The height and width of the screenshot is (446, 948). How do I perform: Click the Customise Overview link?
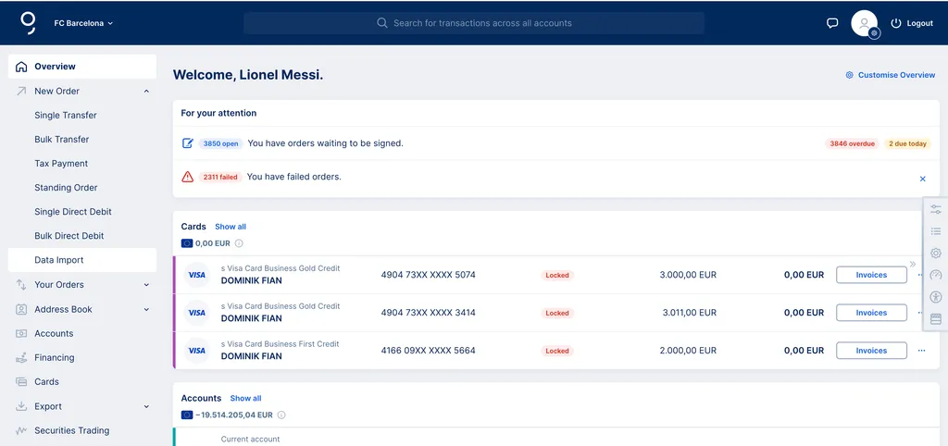(890, 75)
